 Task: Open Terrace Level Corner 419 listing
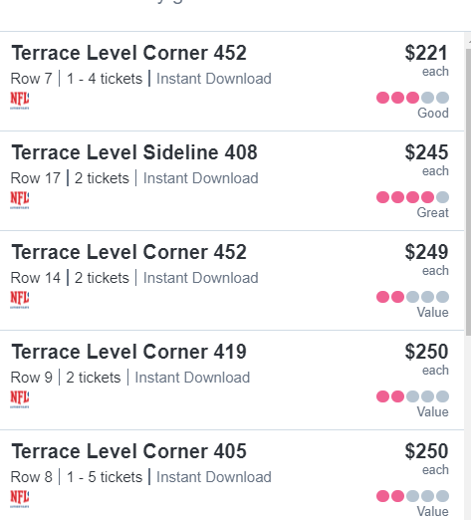(232, 381)
